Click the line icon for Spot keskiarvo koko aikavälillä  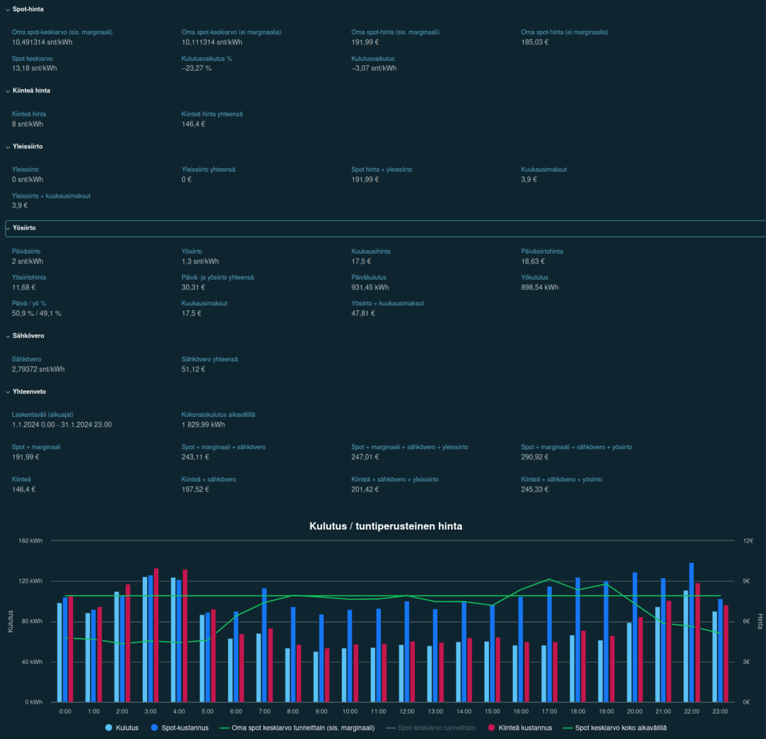click(568, 728)
